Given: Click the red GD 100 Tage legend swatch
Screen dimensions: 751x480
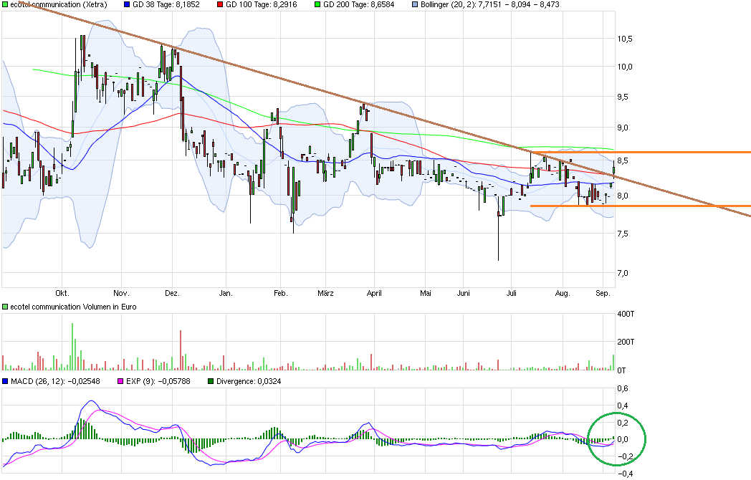Looking at the screenshot, I should [220, 4].
